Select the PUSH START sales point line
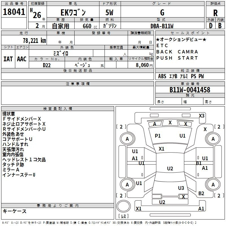Viewport: 226px width, 226px height. pyautogui.click(x=177, y=58)
